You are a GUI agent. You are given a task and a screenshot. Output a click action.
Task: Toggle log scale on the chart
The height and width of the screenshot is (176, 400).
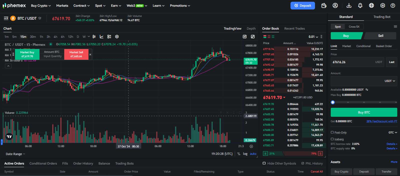[245, 154]
